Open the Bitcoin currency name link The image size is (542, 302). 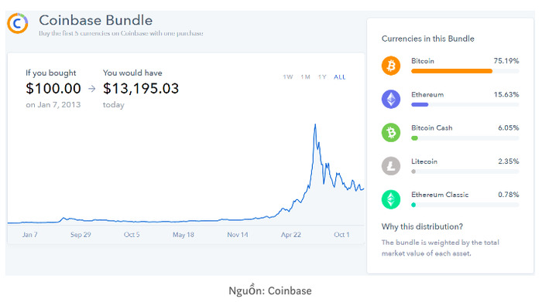click(423, 61)
